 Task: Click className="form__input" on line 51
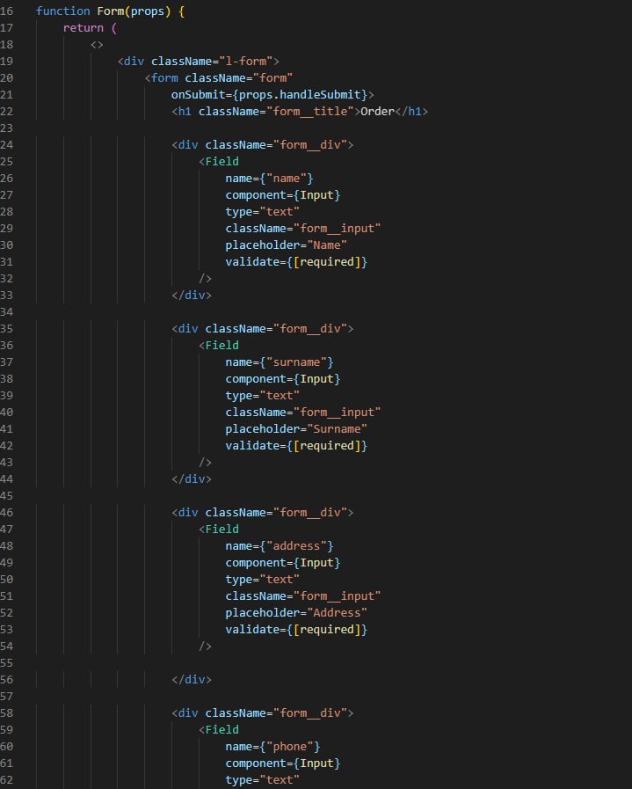click(303, 595)
